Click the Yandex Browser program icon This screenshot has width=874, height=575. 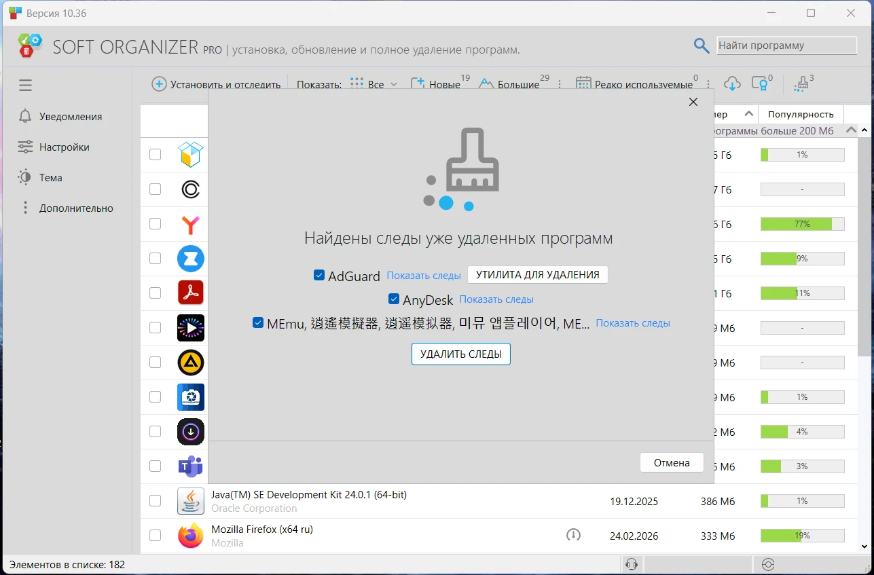(191, 224)
